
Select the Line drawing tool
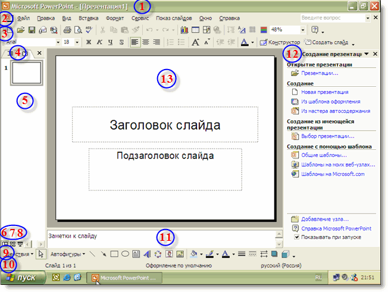click(92, 254)
